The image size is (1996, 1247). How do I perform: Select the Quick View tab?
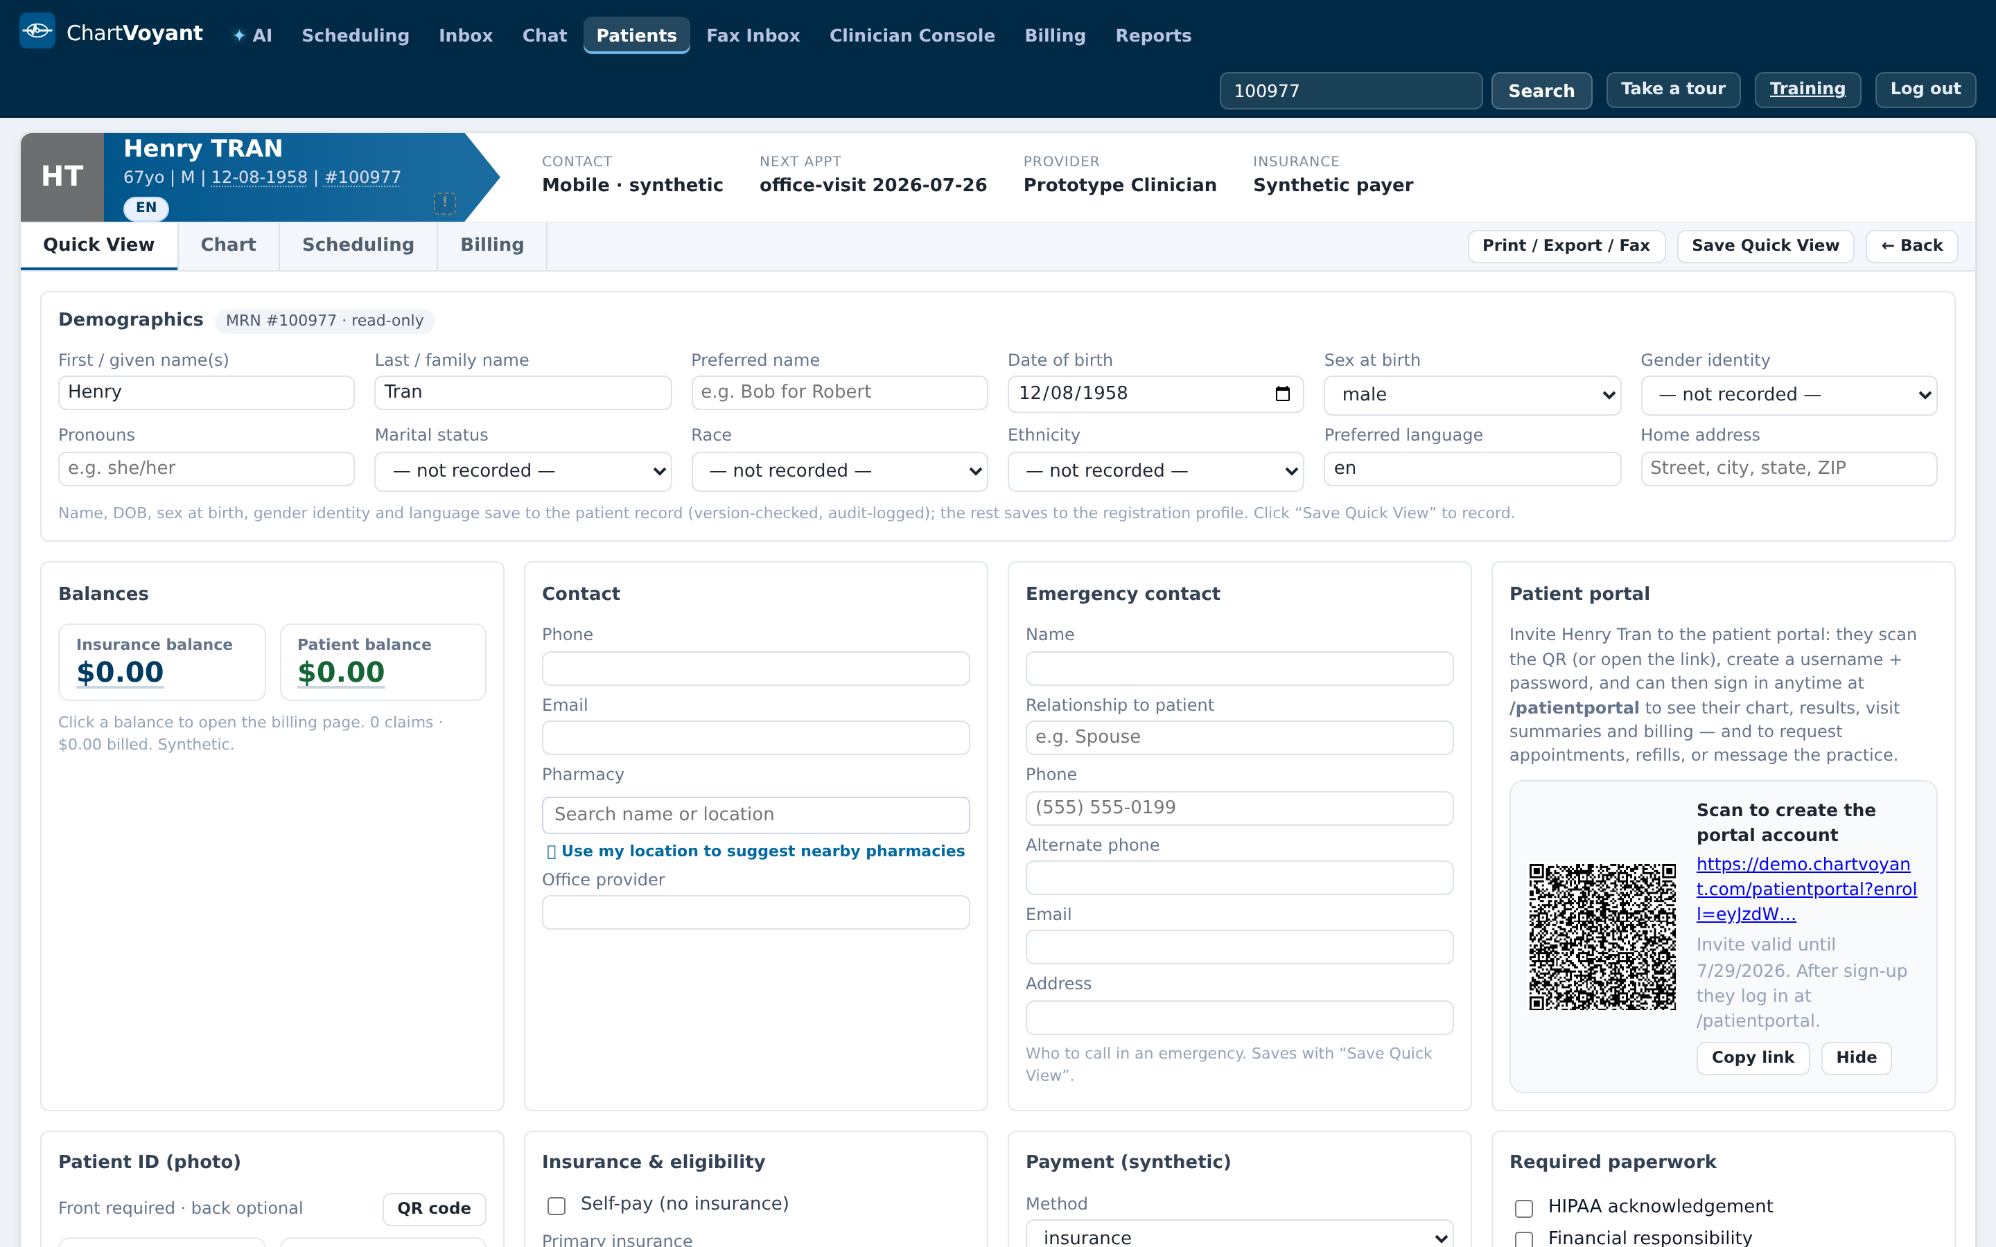(99, 245)
